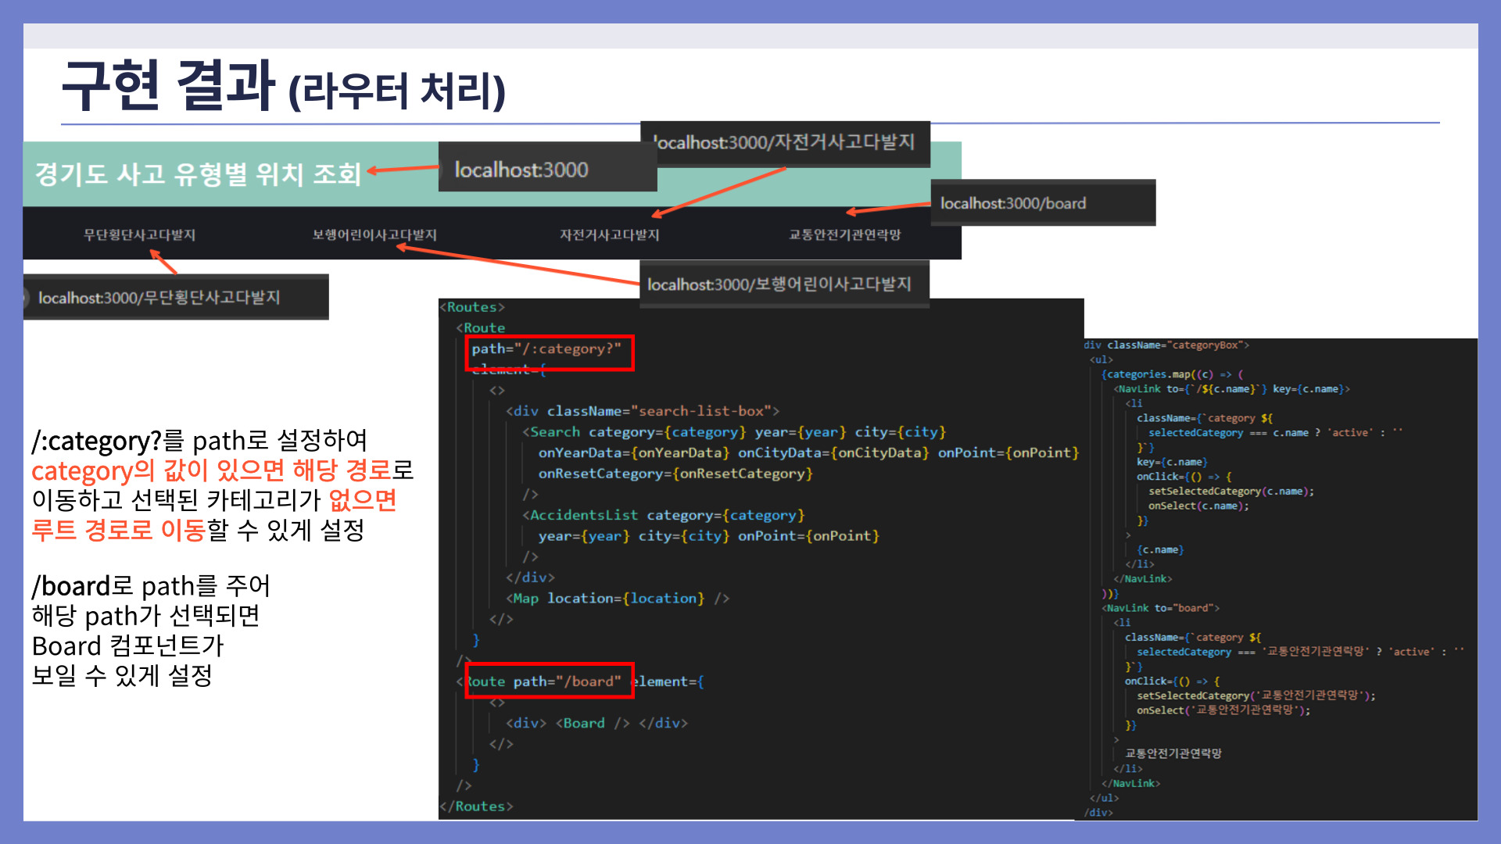Click the text line /:category?를 path로 설정하여
The image size is (1501, 844).
[199, 441]
